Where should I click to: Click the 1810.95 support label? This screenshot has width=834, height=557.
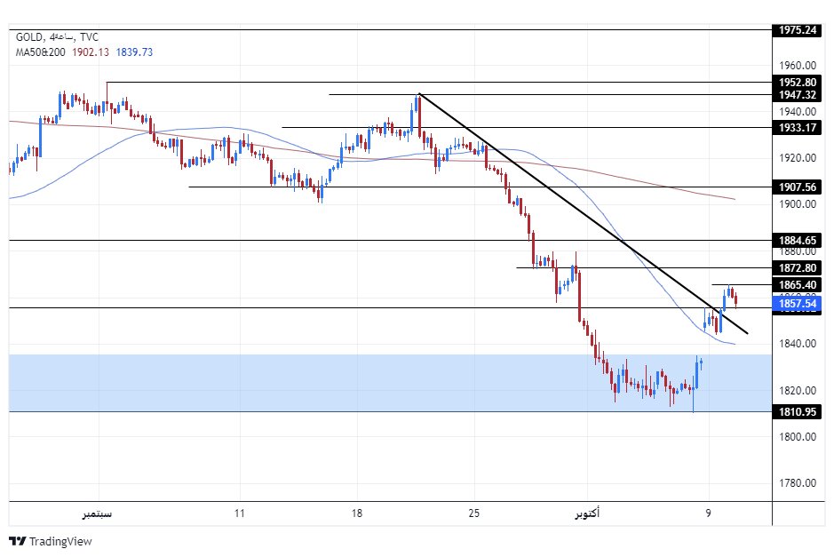(797, 412)
